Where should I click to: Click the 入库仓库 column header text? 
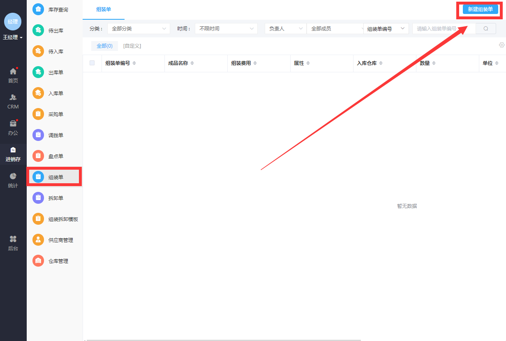tap(367, 63)
